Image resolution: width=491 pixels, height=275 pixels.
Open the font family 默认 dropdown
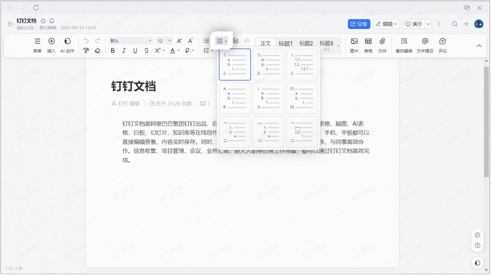(x=131, y=41)
